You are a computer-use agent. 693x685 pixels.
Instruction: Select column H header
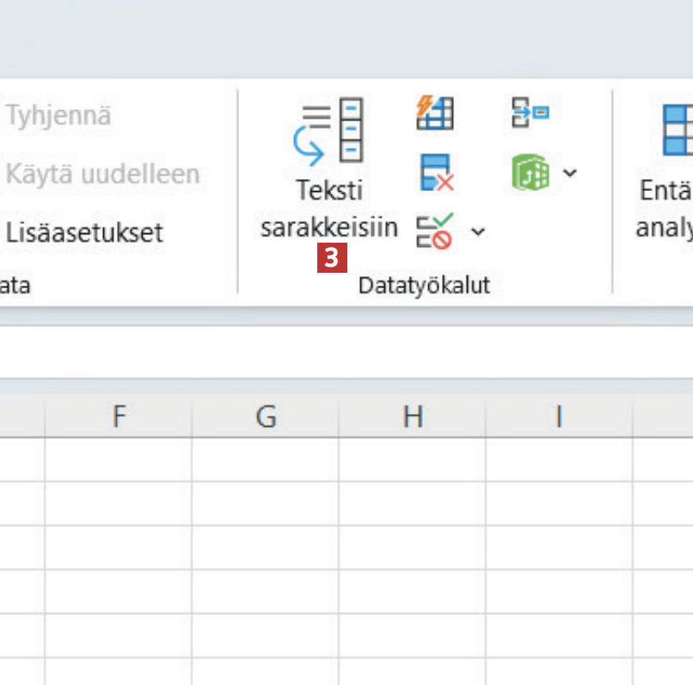click(413, 417)
